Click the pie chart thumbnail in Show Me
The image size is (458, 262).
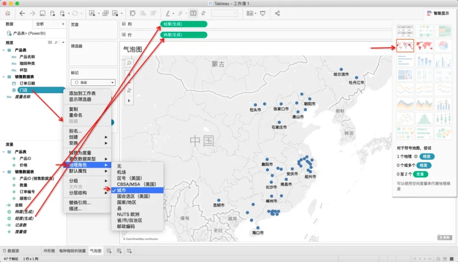point(443,46)
